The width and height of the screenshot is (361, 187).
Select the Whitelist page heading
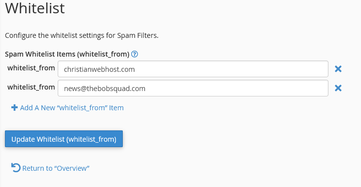coord(35,8)
